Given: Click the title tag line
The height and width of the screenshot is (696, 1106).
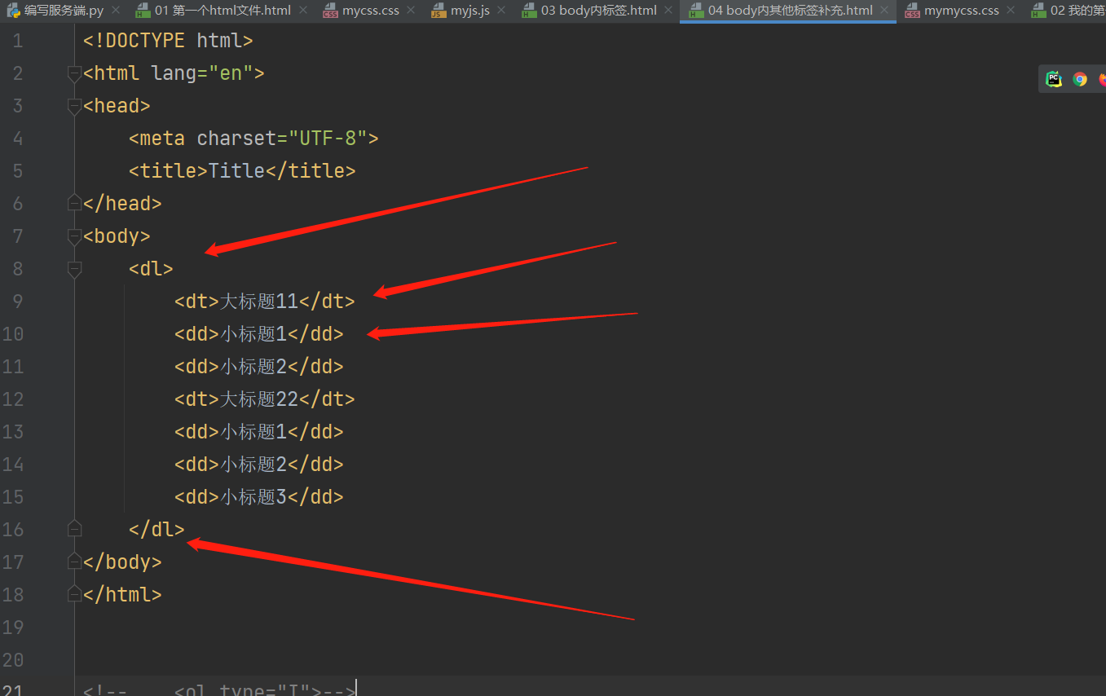Looking at the screenshot, I should pyautogui.click(x=242, y=171).
